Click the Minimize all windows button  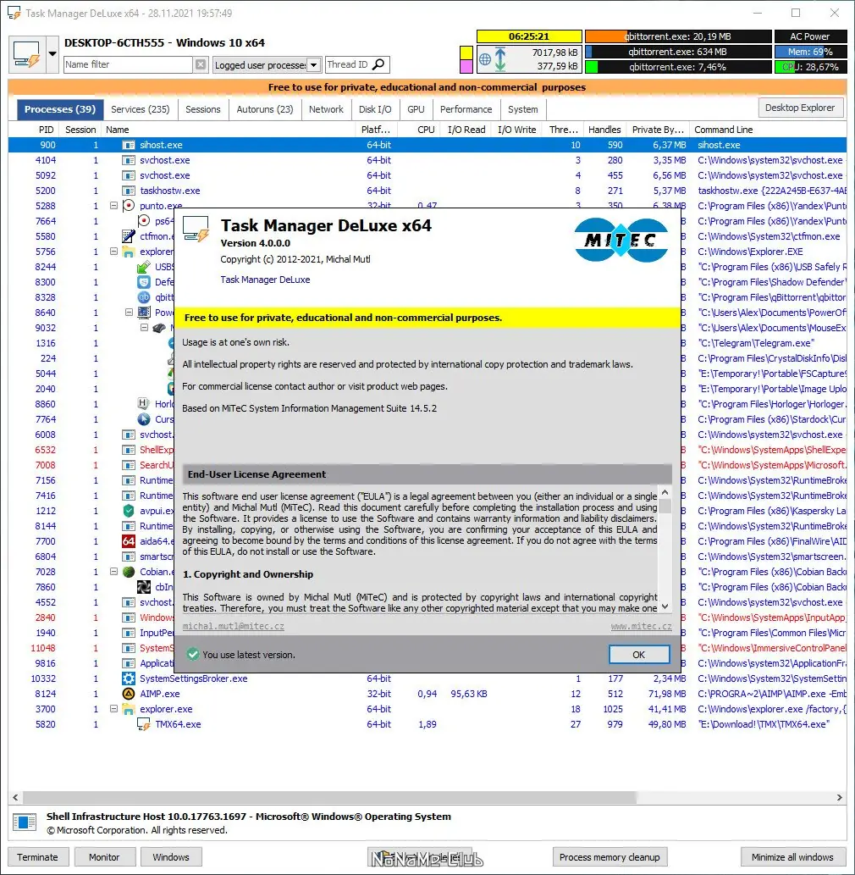pos(792,857)
